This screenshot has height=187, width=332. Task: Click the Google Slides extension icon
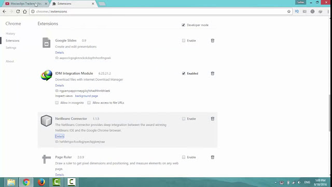(x=46, y=42)
